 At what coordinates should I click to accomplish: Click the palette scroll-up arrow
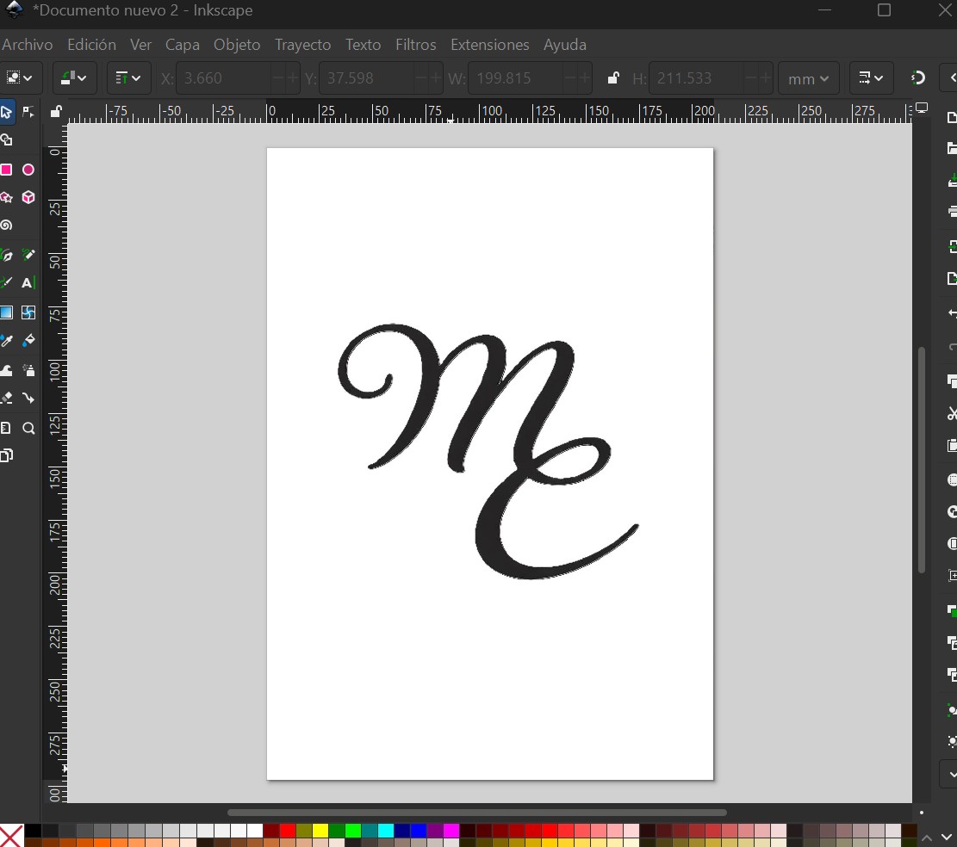coord(927,838)
